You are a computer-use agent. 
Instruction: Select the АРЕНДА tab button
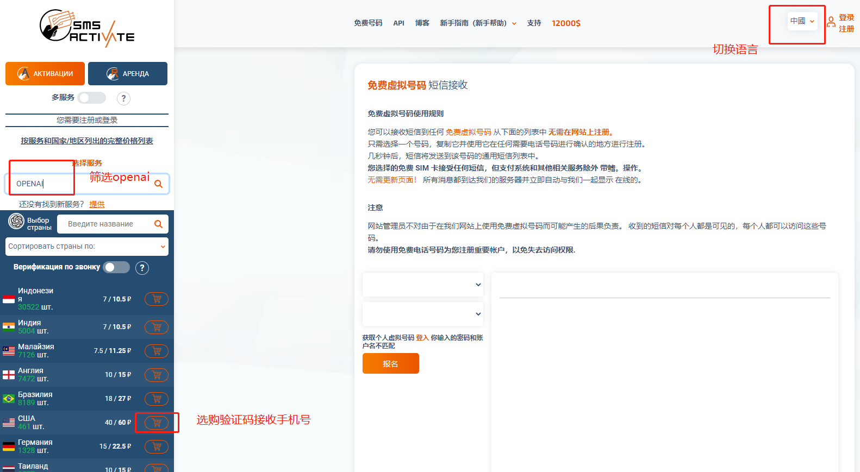(128, 74)
